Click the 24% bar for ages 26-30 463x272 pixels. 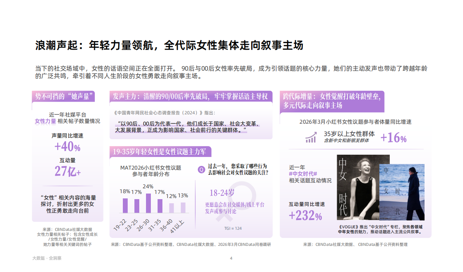[x=148, y=203]
